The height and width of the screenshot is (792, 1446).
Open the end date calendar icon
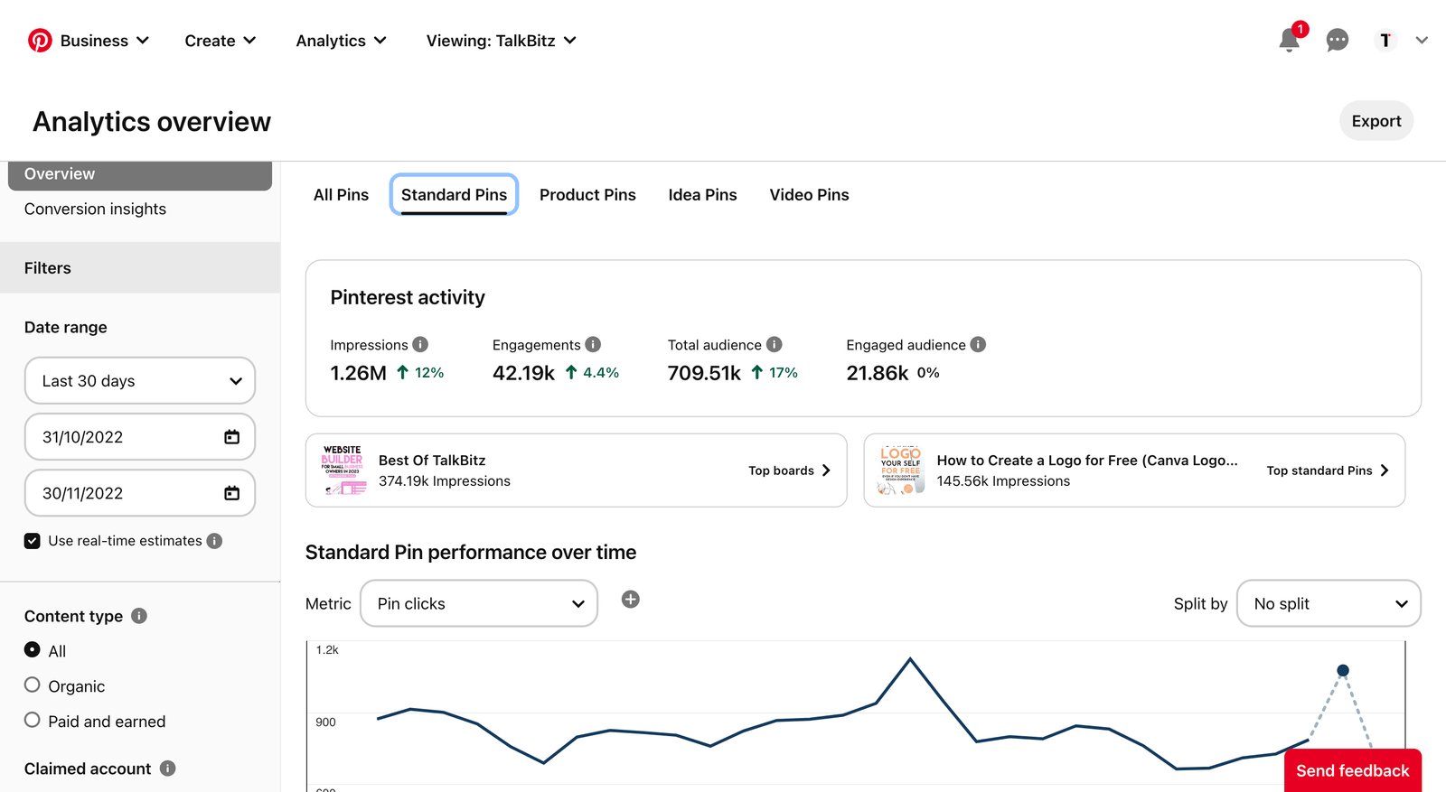232,493
